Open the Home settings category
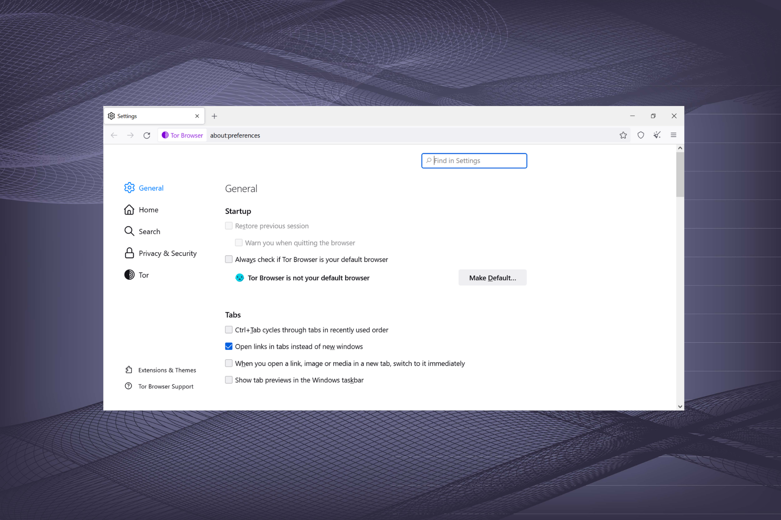 coord(141,210)
